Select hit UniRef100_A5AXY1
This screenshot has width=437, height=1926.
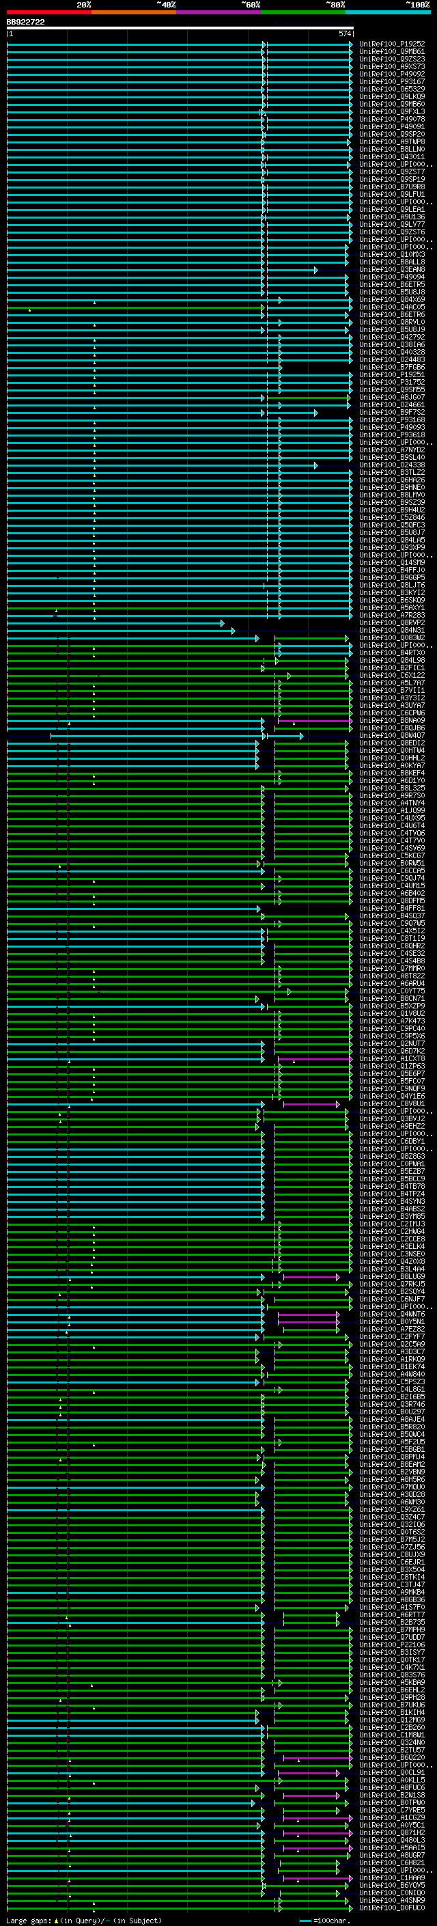pos(392,608)
